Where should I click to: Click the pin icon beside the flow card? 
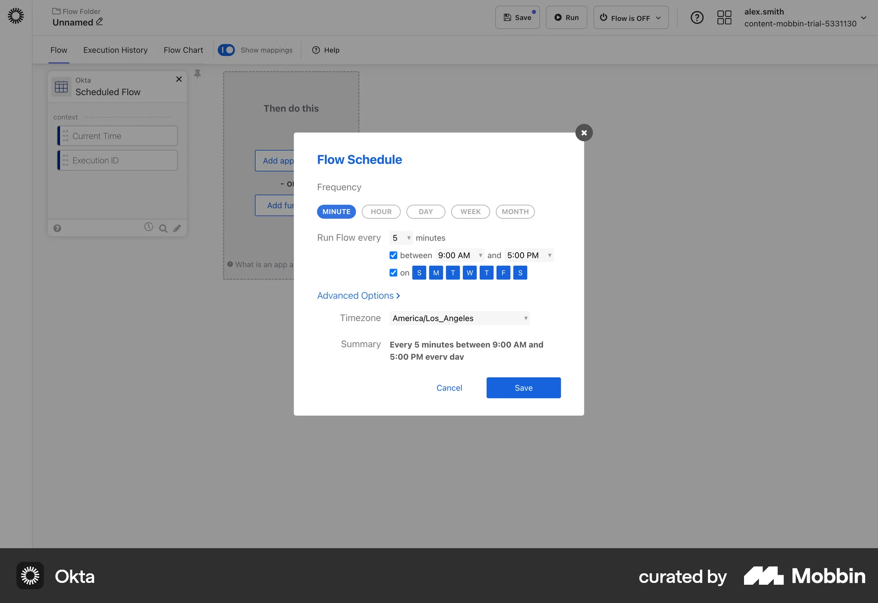(197, 74)
